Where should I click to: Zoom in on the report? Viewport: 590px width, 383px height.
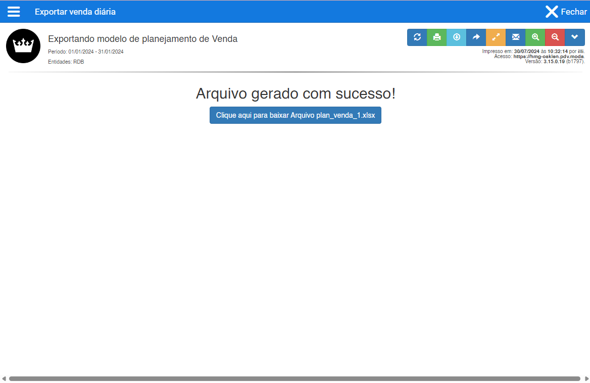coord(535,37)
